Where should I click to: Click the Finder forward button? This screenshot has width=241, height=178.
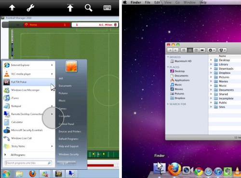click(x=175, y=50)
